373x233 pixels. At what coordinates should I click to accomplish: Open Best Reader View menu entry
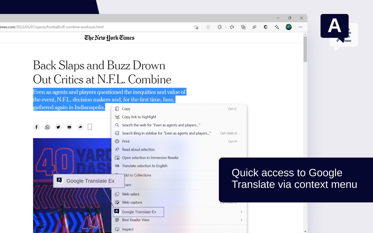click(179, 220)
